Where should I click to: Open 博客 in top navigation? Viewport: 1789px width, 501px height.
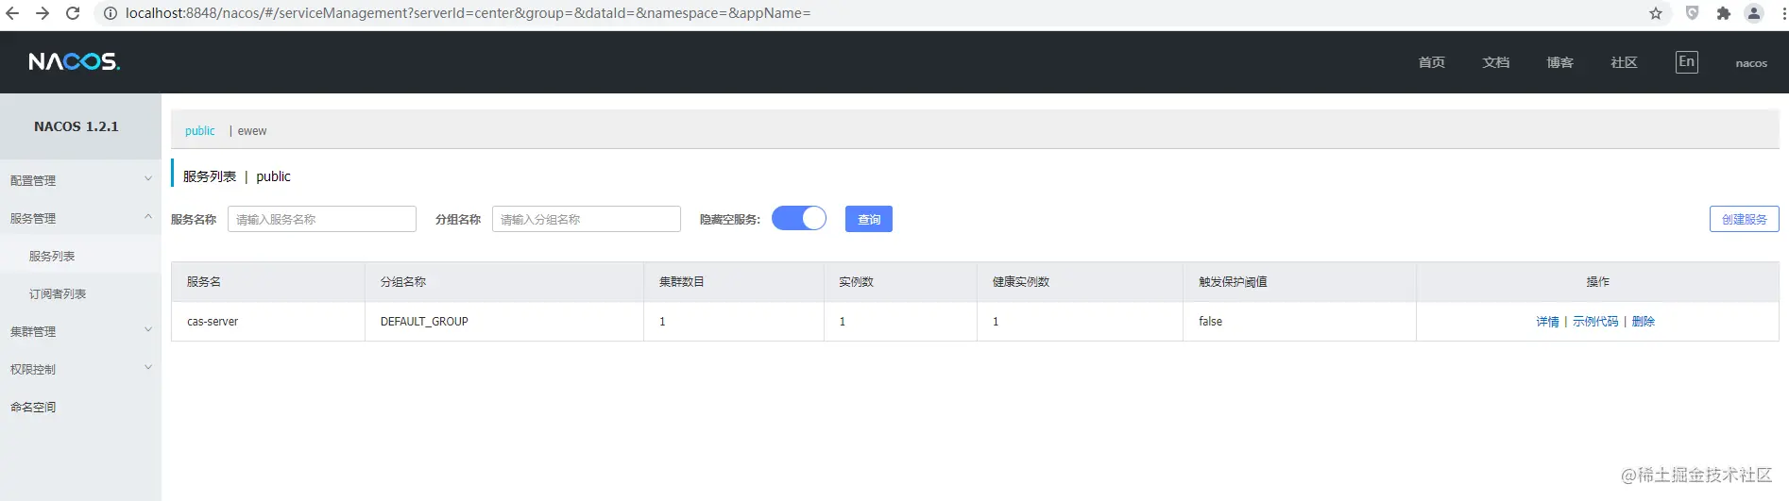[x=1559, y=62]
